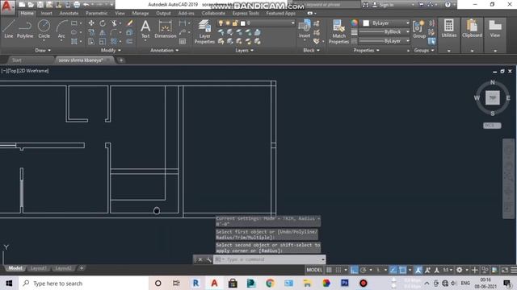Click the Table icon in Annotation panel

pos(183,41)
